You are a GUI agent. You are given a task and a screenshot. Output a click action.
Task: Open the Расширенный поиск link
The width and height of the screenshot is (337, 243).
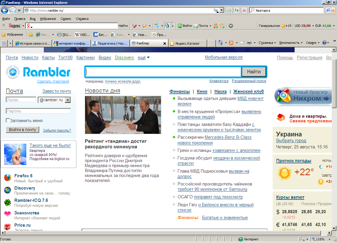(249, 81)
